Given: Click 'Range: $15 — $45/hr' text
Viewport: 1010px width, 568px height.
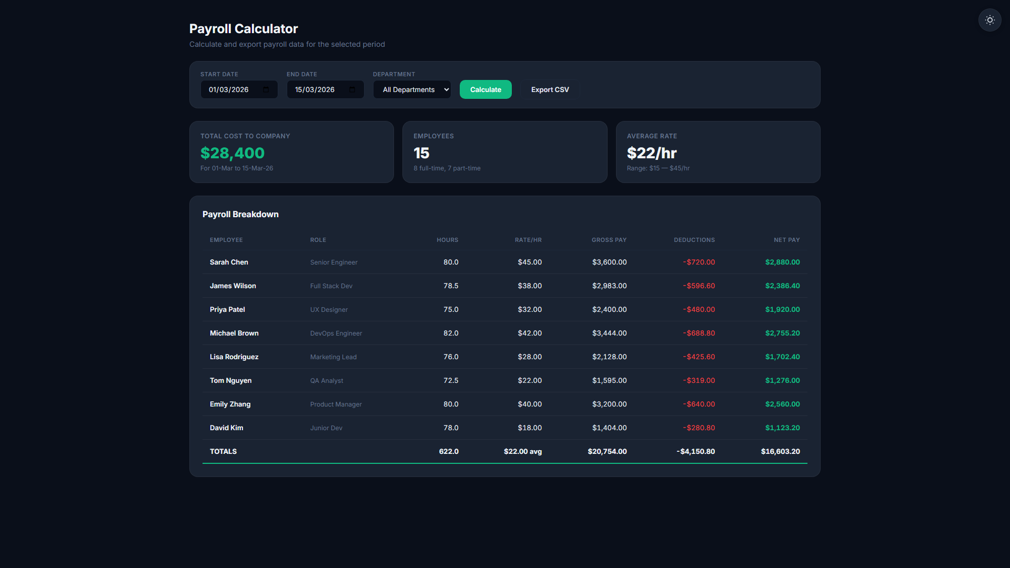Looking at the screenshot, I should click(x=658, y=168).
